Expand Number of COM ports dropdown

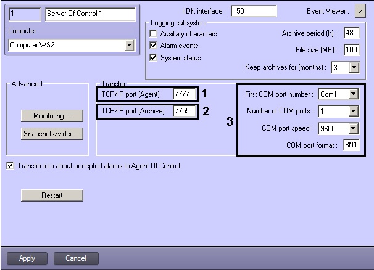[x=354, y=111]
